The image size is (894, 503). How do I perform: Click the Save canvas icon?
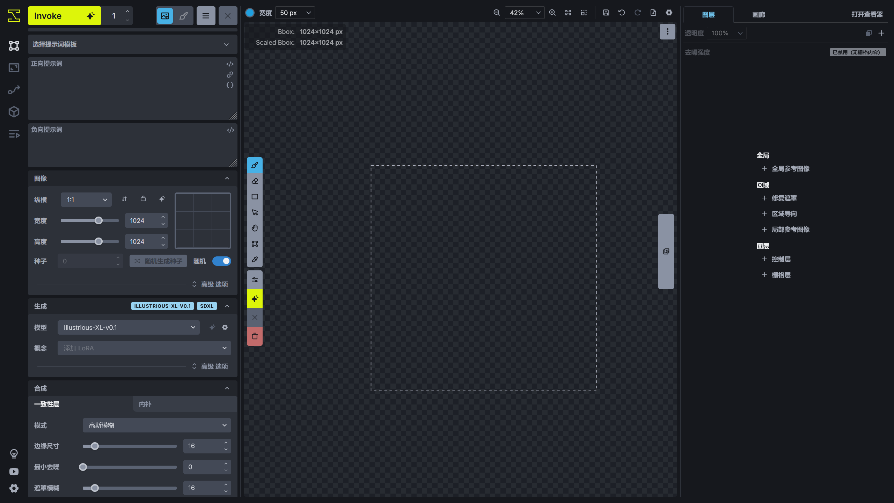click(606, 13)
